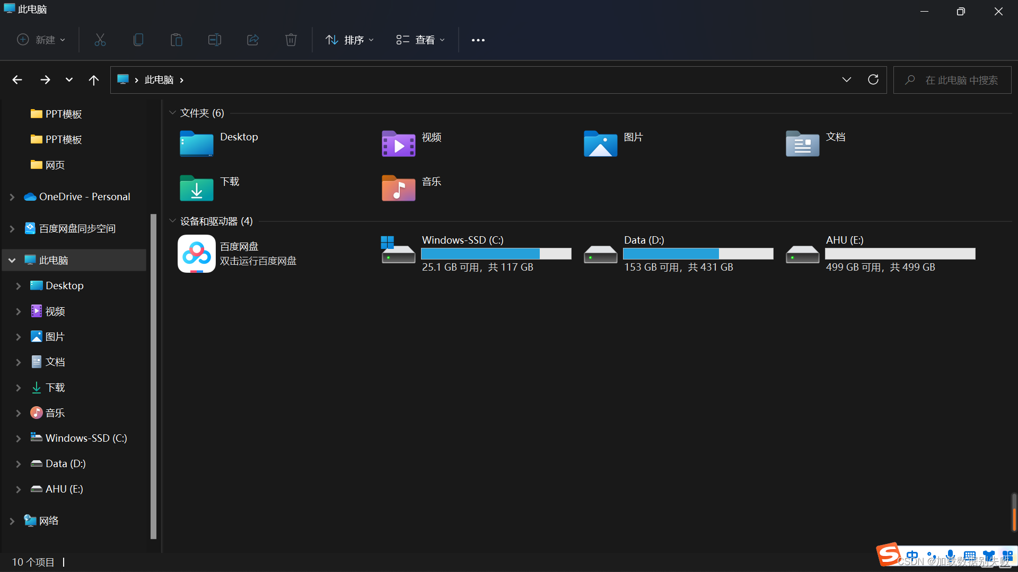The image size is (1018, 572).
Task: Click the search box 在此电脑中搜索
Action: [x=952, y=80]
